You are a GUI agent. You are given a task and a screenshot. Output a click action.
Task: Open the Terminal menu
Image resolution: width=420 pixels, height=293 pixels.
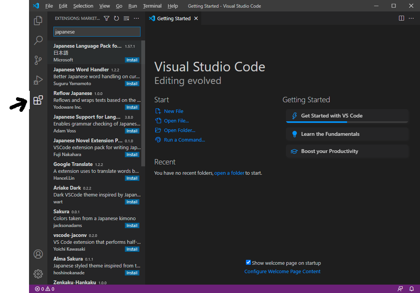[152, 6]
